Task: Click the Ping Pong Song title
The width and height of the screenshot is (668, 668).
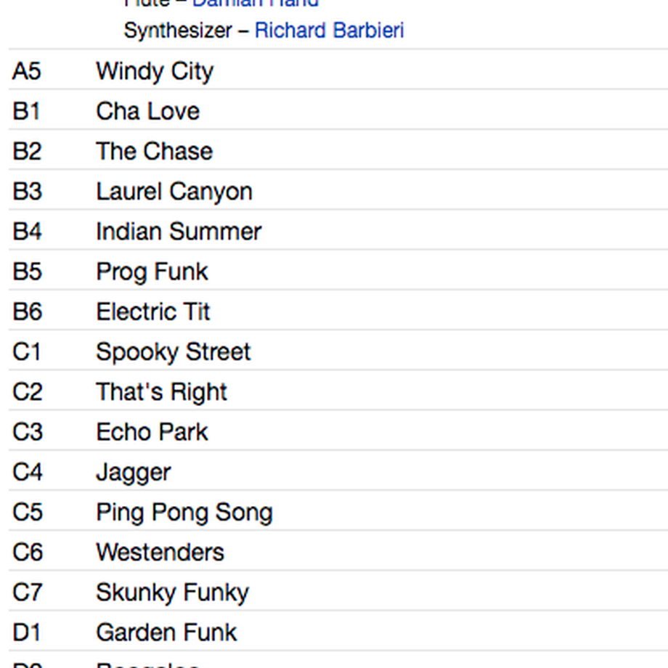Action: point(184,512)
